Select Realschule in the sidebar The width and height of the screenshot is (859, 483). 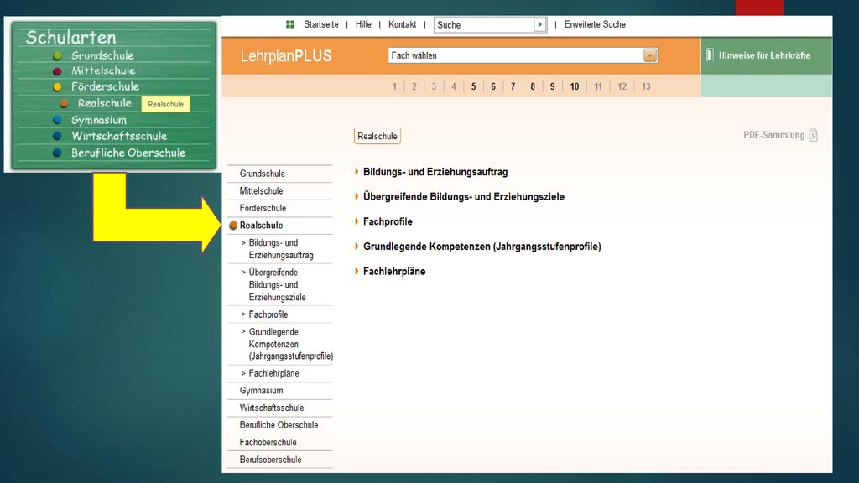[262, 225]
